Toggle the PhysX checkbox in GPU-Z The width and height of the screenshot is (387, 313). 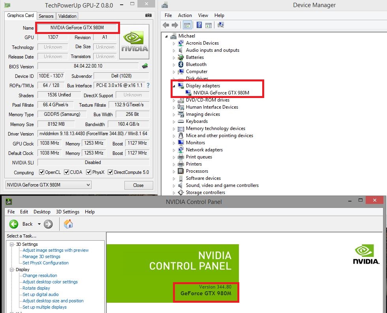[x=88, y=172]
